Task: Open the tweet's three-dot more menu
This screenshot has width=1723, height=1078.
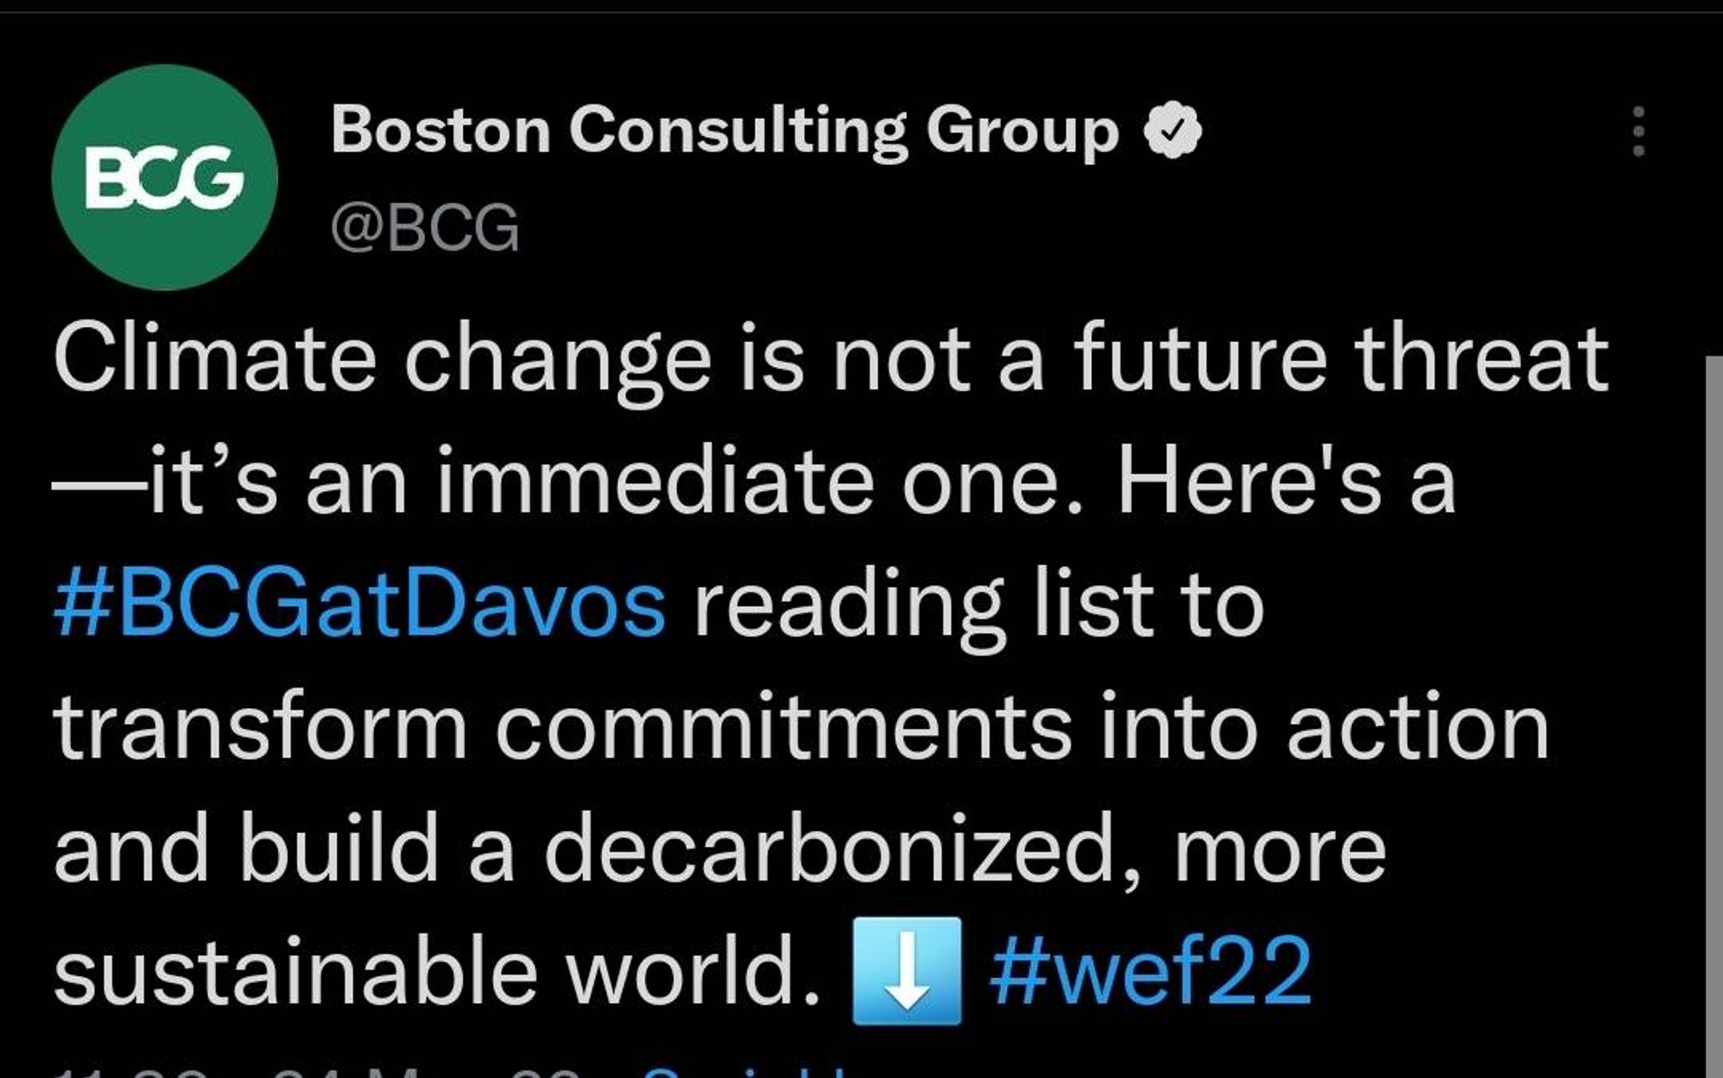Action: (1637, 131)
